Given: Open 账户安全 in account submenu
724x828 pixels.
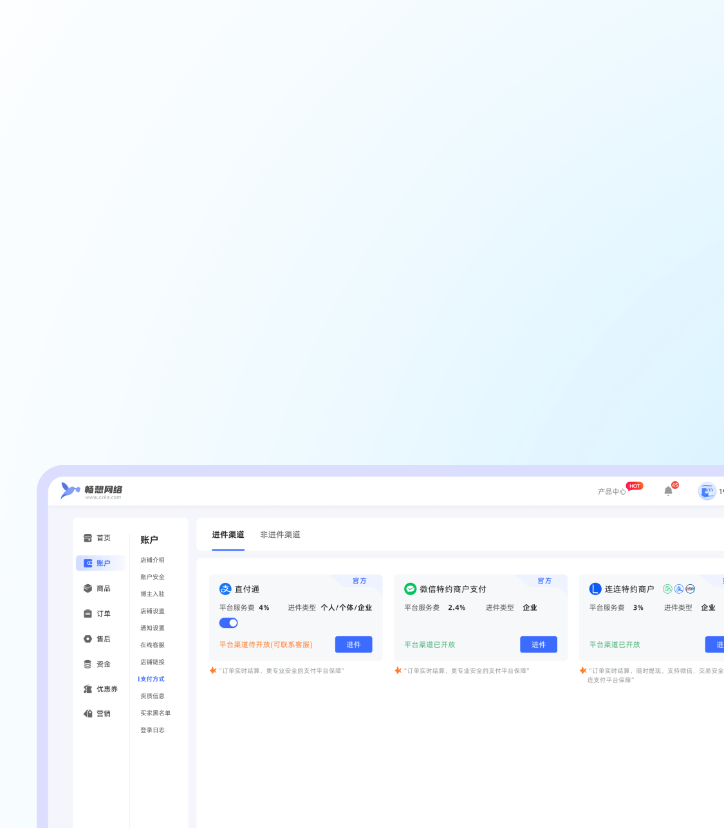Looking at the screenshot, I should click(x=153, y=577).
